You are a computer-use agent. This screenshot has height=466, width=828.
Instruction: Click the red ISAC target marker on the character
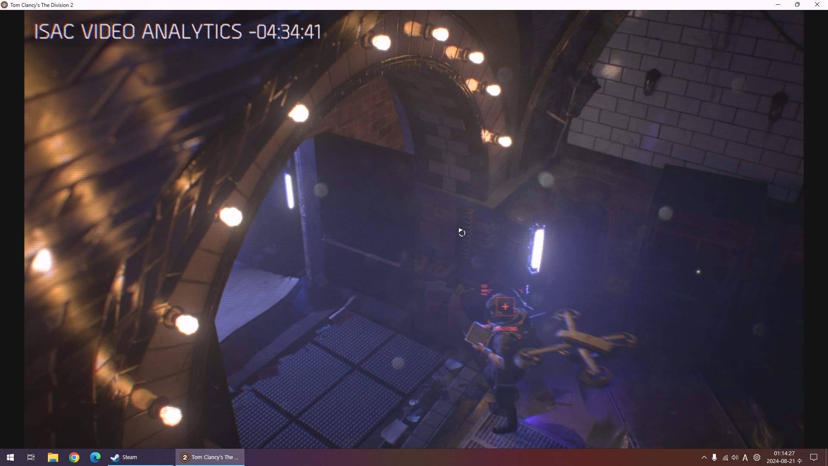pos(505,307)
